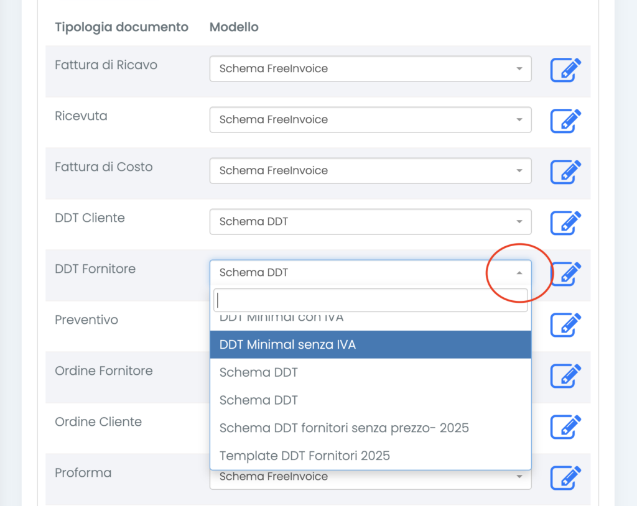This screenshot has height=506, width=637.
Task: Open the editor for Fattura di Costo
Action: pos(565,172)
